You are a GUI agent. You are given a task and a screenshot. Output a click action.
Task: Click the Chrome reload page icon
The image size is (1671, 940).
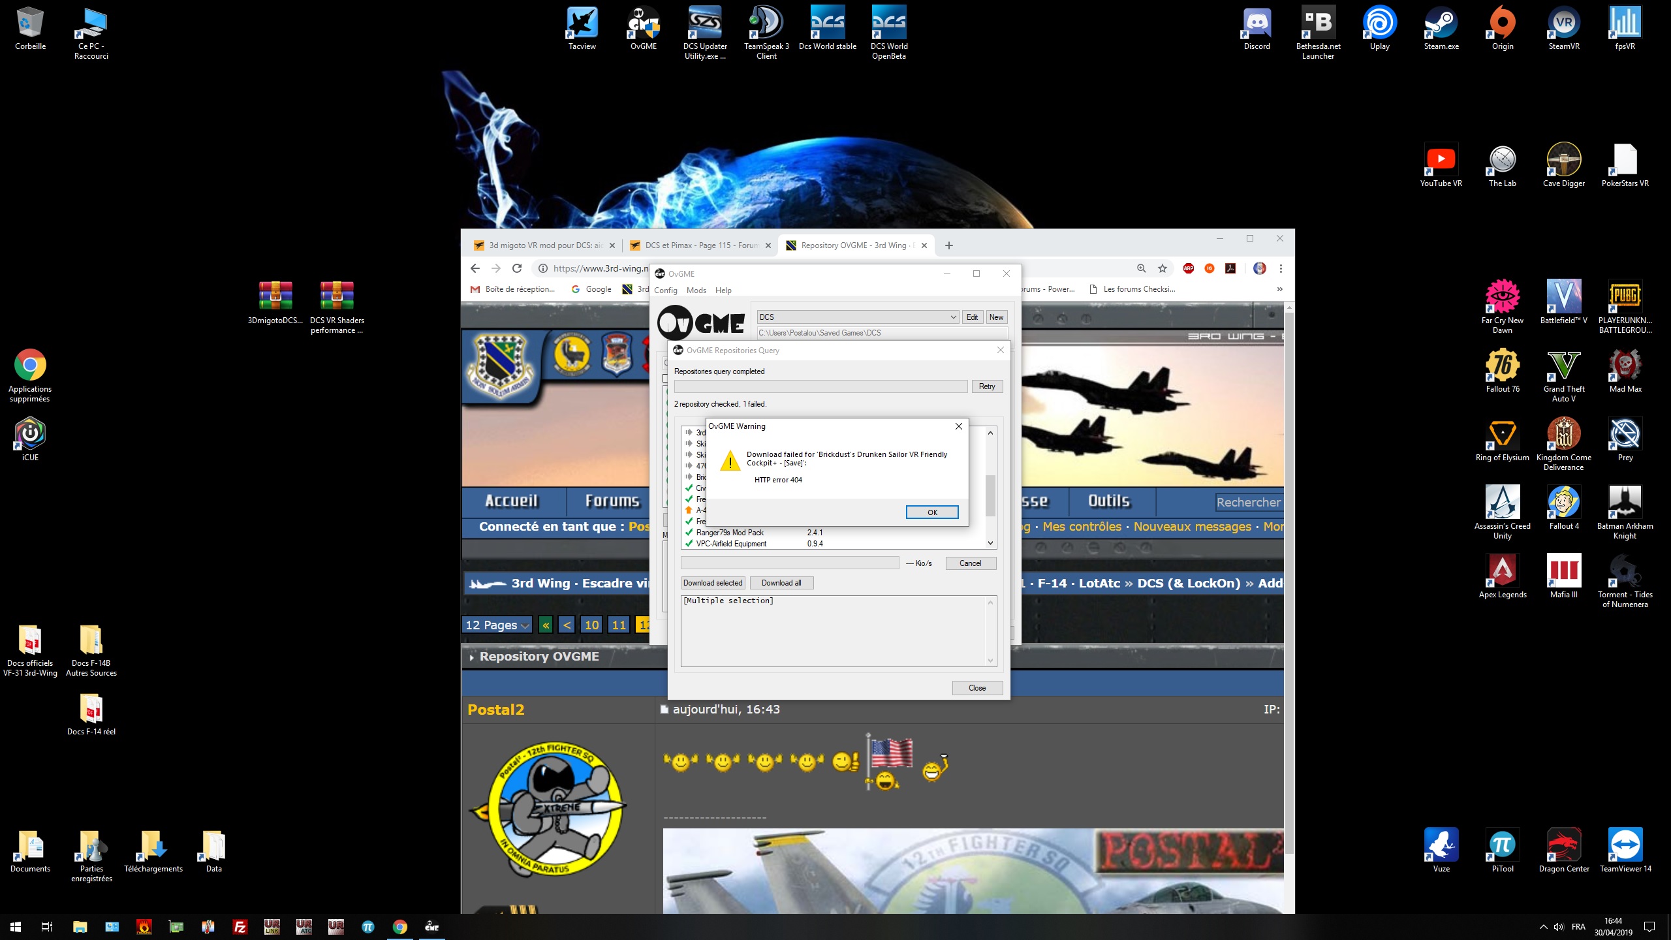click(x=517, y=268)
